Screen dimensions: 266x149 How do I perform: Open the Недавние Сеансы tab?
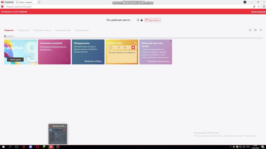click(x=42, y=30)
